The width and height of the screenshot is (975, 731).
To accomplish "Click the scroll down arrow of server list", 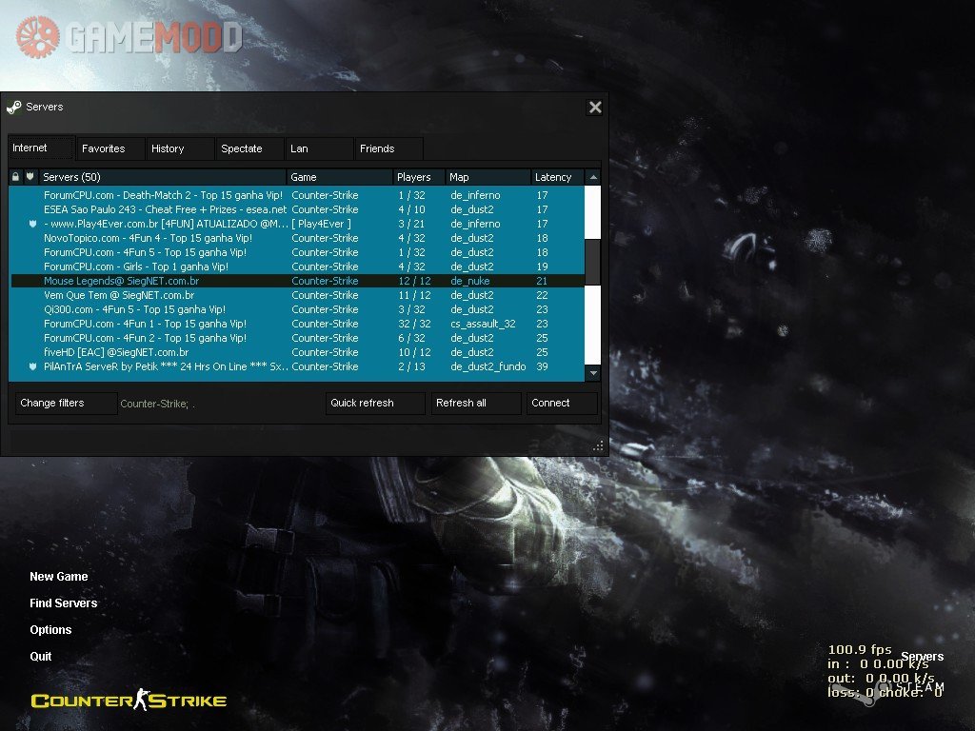I will click(x=592, y=373).
